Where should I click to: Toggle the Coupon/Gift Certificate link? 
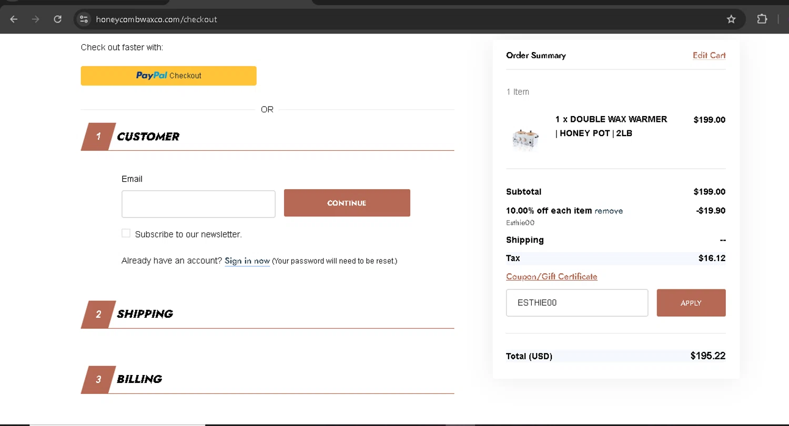[x=551, y=276]
